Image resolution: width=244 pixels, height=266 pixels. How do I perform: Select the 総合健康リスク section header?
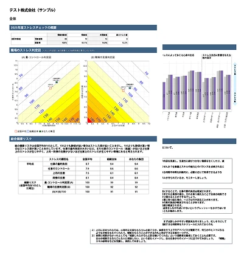point(83,138)
